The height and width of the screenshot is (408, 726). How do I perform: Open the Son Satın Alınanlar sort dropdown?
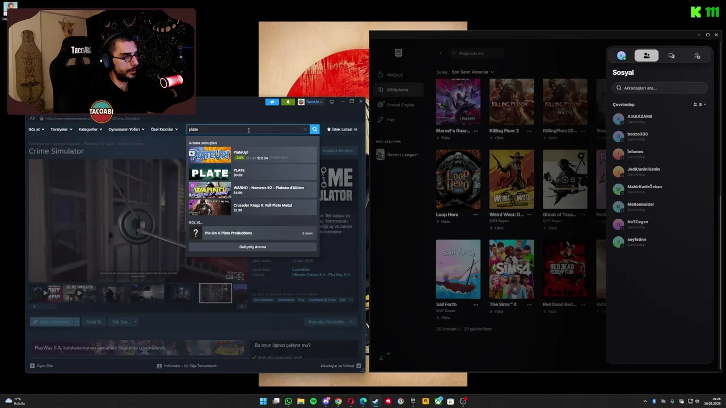(x=473, y=72)
